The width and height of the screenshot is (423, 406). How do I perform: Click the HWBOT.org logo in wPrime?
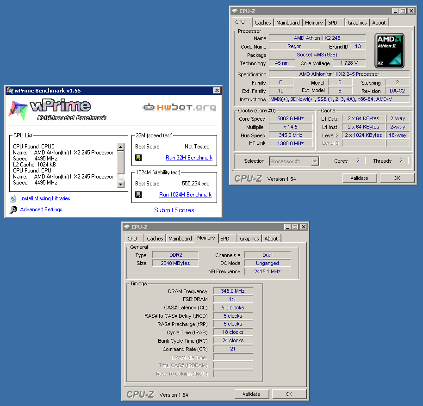180,107
